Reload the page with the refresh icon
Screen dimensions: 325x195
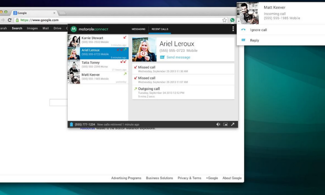(x=9, y=20)
